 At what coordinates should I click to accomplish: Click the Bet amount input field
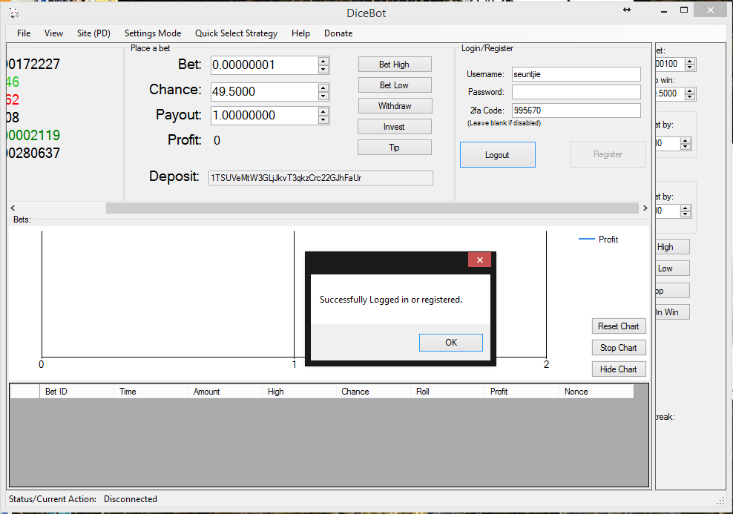point(265,65)
